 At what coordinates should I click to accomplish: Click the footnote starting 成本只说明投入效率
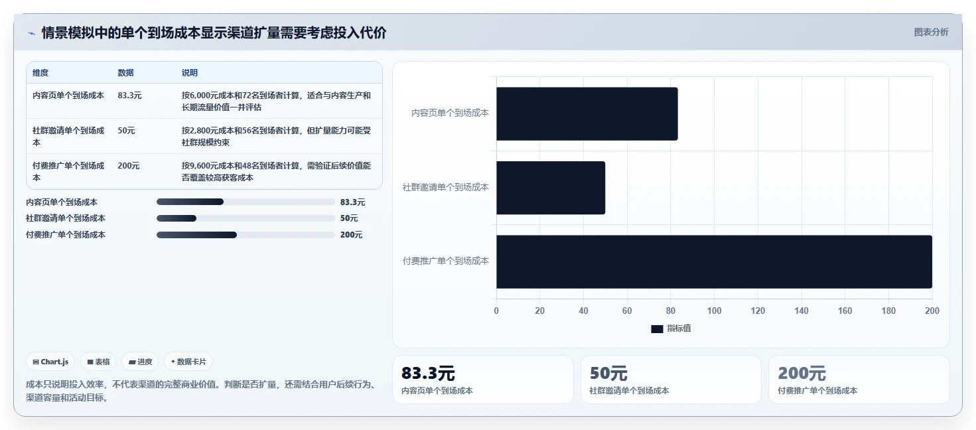point(202,392)
